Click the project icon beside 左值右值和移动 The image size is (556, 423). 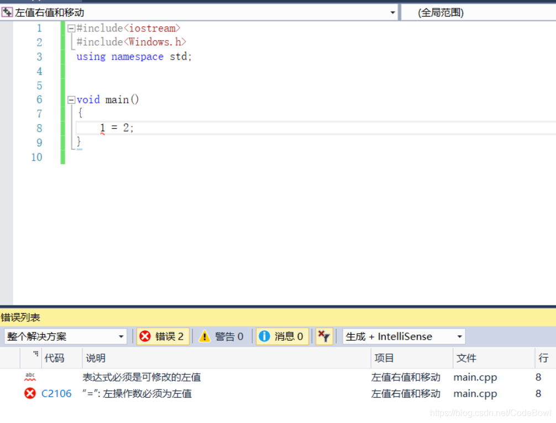tap(7, 12)
